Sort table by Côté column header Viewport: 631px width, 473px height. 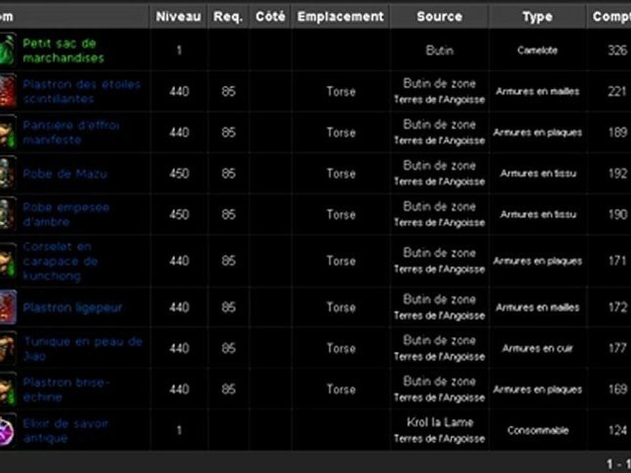270,16
